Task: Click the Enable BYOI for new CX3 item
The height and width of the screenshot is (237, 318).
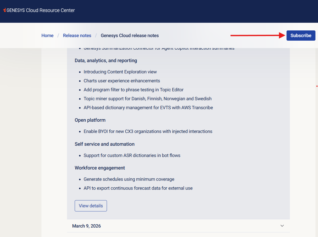Action: pos(148,131)
